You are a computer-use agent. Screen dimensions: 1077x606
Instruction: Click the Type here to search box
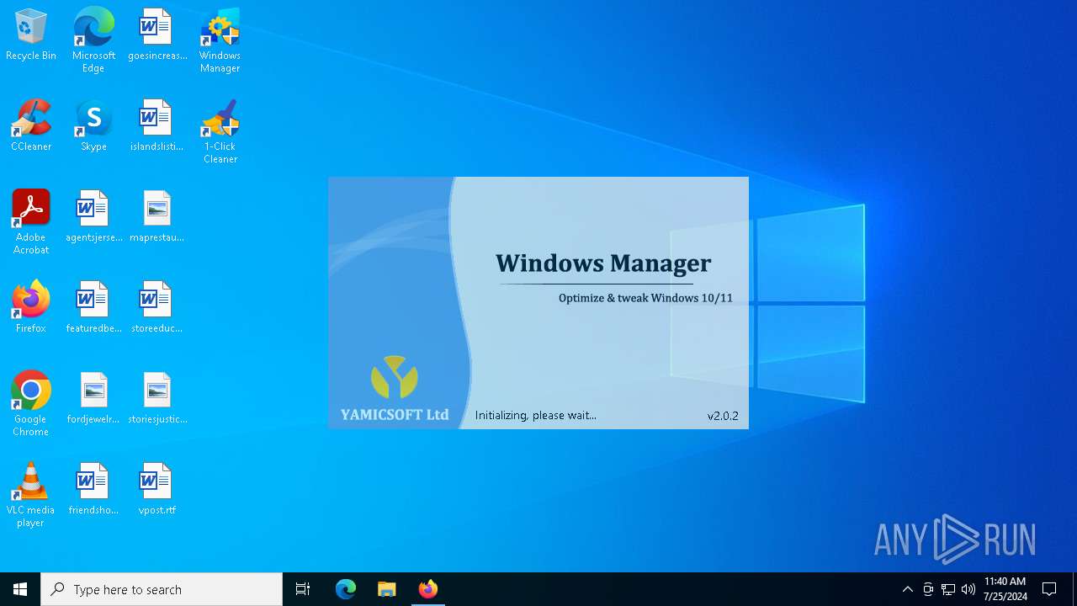[162, 589]
